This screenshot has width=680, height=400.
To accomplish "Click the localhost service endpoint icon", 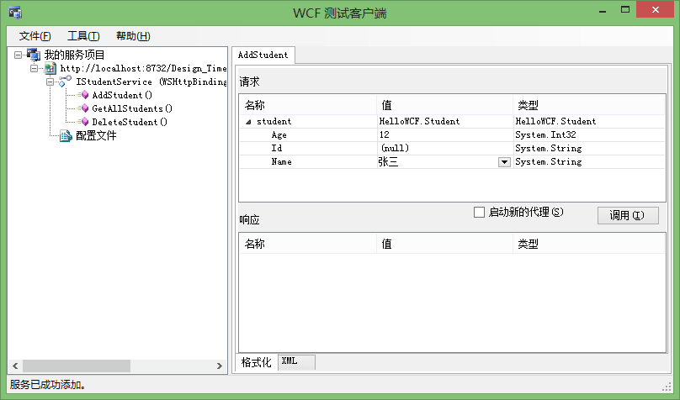I will 50,68.
